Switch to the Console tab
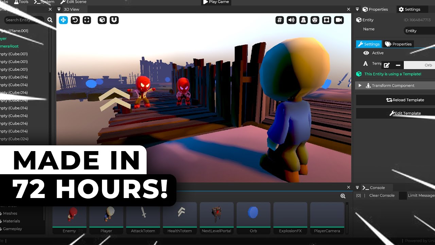The image size is (435, 245). 373,187
